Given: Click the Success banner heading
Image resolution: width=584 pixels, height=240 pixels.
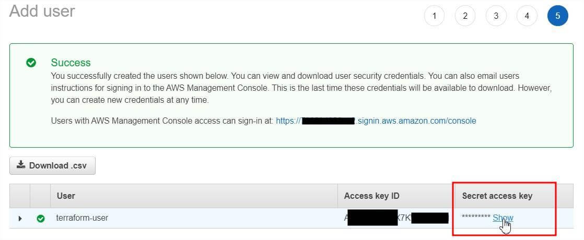Looking at the screenshot, I should (71, 63).
